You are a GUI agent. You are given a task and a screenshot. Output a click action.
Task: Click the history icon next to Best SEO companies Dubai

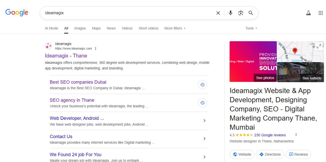[x=202, y=85]
